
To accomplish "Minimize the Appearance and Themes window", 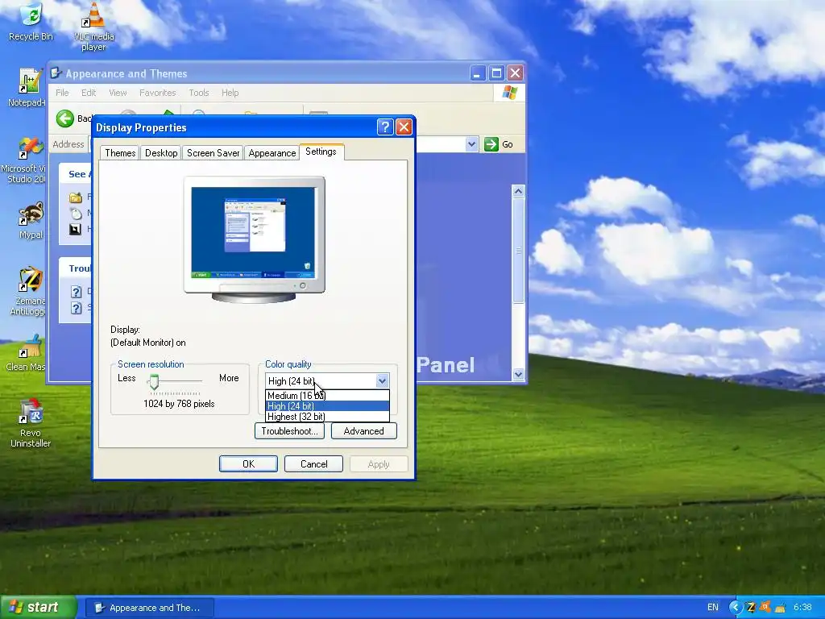I will pyautogui.click(x=477, y=73).
